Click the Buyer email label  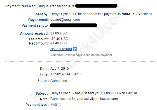(38, 20)
